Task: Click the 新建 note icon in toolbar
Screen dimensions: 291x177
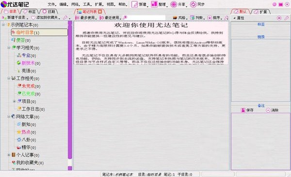Action: tap(134, 4)
